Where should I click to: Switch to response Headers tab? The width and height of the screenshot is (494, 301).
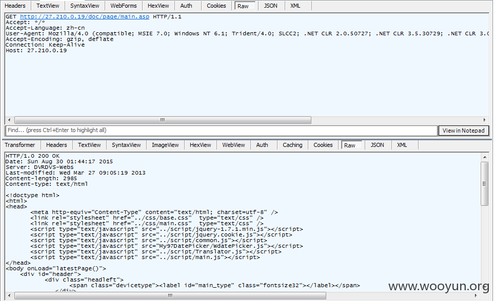[56, 145]
